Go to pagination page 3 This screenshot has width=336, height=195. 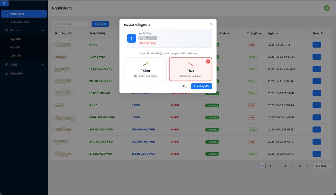(277, 166)
